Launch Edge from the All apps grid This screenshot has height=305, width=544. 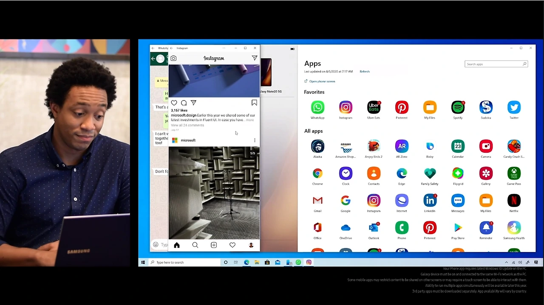402,173
